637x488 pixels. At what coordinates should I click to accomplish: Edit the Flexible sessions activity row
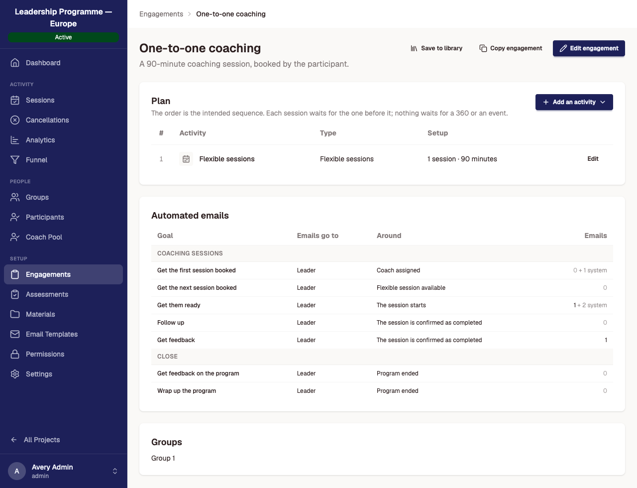tap(593, 159)
